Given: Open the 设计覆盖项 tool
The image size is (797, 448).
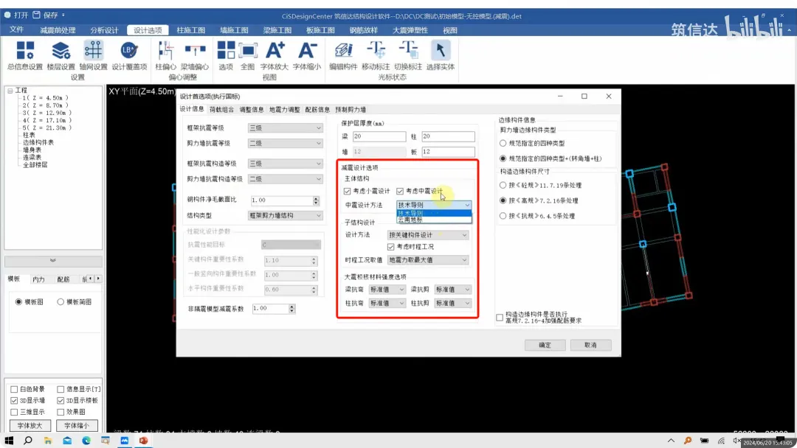Looking at the screenshot, I should click(129, 56).
